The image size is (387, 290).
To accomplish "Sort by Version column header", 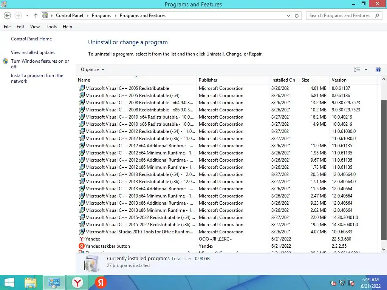I will click(x=353, y=80).
